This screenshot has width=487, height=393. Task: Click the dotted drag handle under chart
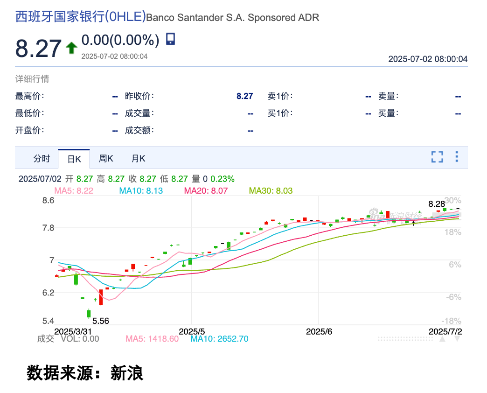click(x=405, y=339)
